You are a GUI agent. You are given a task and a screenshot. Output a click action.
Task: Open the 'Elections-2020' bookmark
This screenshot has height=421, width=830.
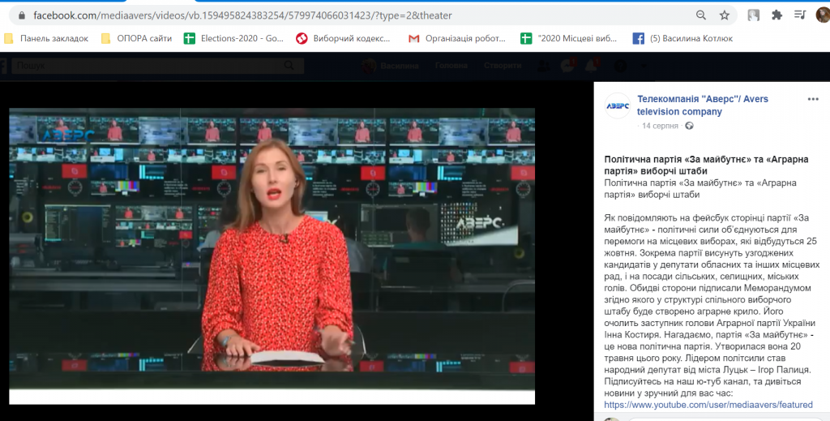(x=233, y=38)
